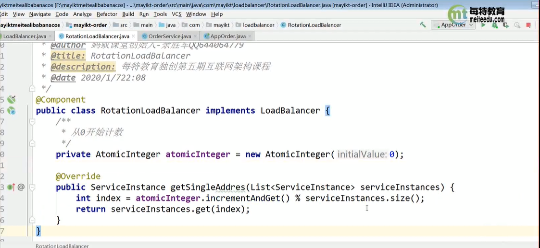This screenshot has height=248, width=540.
Task: Stop the running app with red square
Action: point(528,25)
